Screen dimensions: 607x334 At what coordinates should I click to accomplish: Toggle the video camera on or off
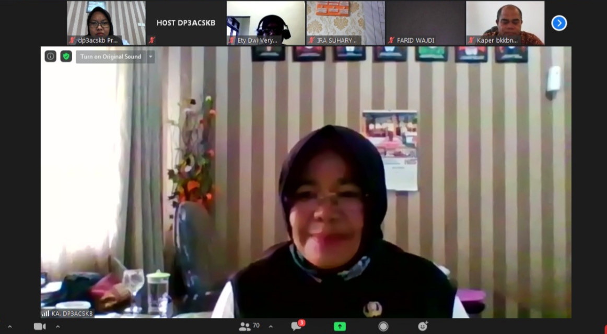(x=40, y=326)
